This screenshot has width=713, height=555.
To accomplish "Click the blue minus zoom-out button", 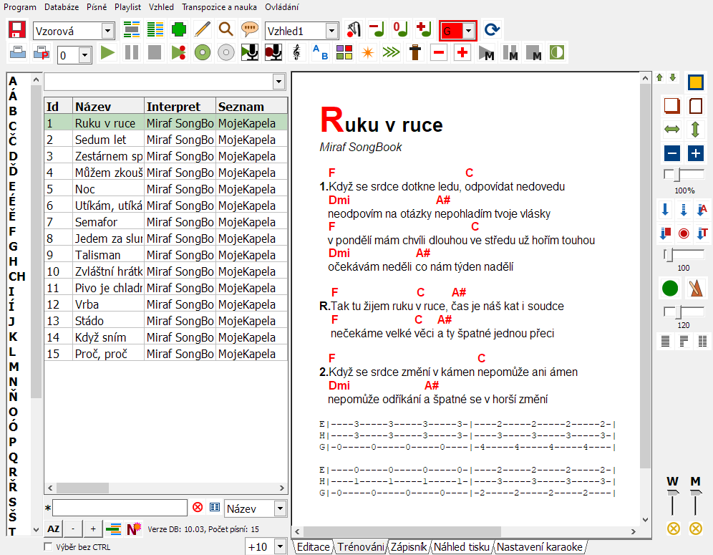I will [671, 153].
